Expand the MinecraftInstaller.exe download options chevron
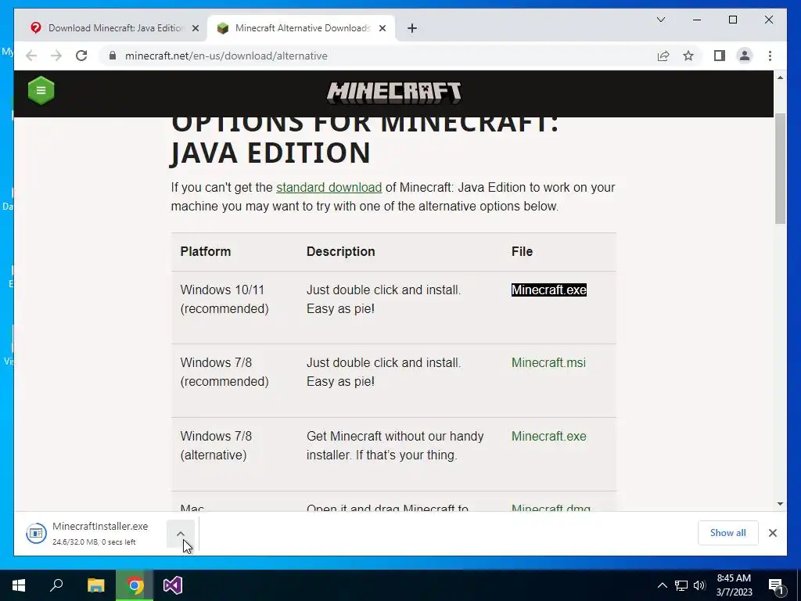801x601 pixels. click(x=181, y=534)
